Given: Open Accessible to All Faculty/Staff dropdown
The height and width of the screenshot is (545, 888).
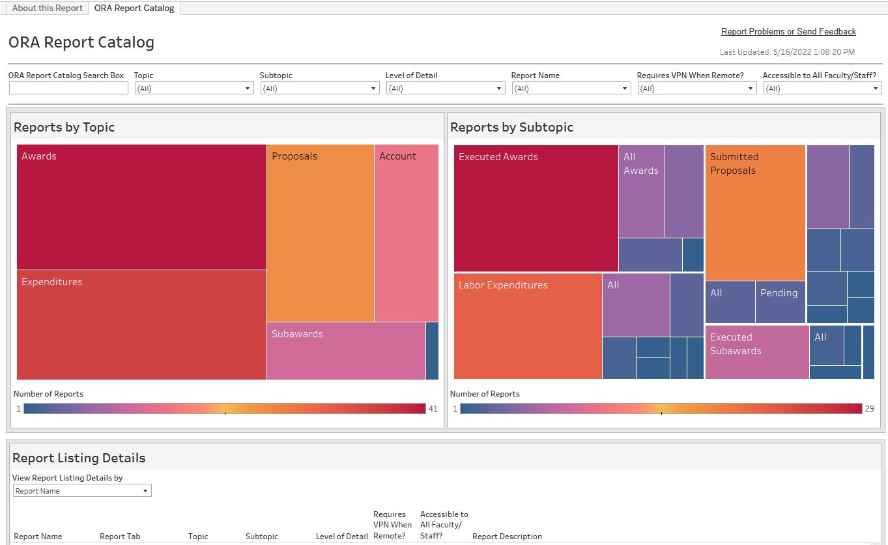Looking at the screenshot, I should point(823,89).
